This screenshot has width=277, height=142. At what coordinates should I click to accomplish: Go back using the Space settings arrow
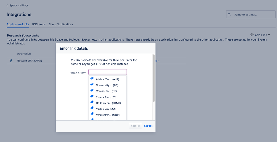point(7,5)
